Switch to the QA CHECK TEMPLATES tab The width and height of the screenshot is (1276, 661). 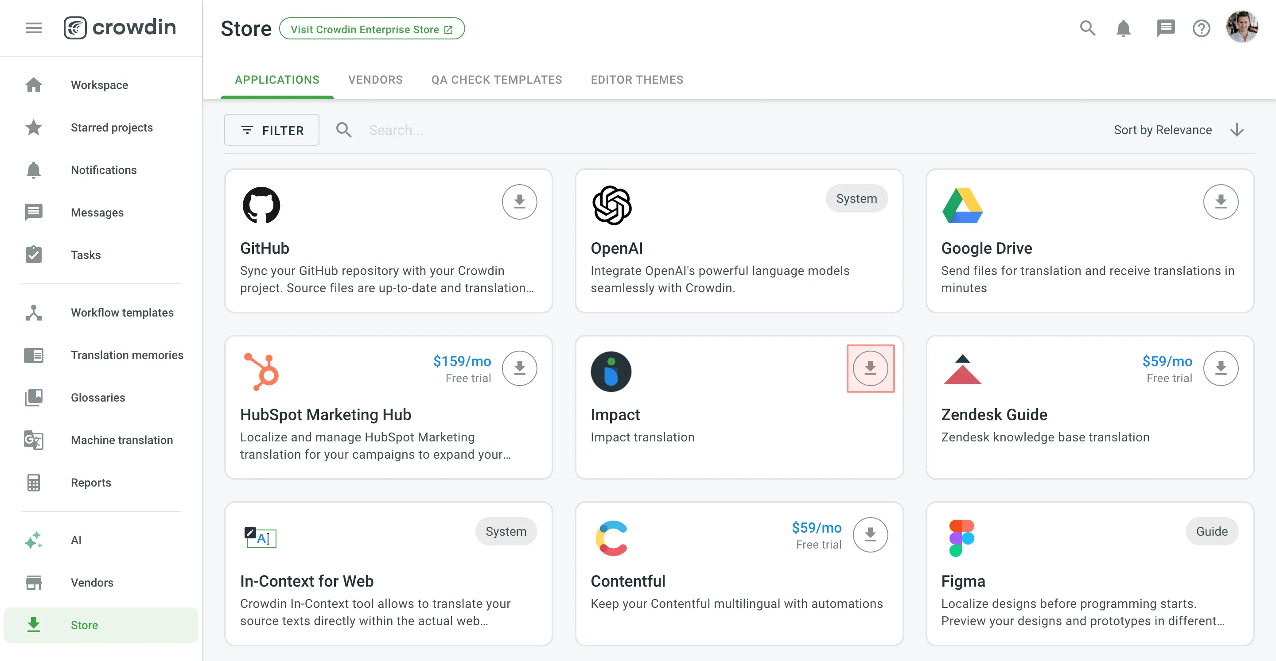coord(496,80)
